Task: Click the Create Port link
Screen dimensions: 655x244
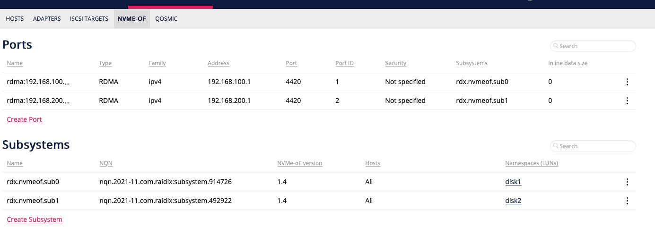Action: click(x=25, y=119)
